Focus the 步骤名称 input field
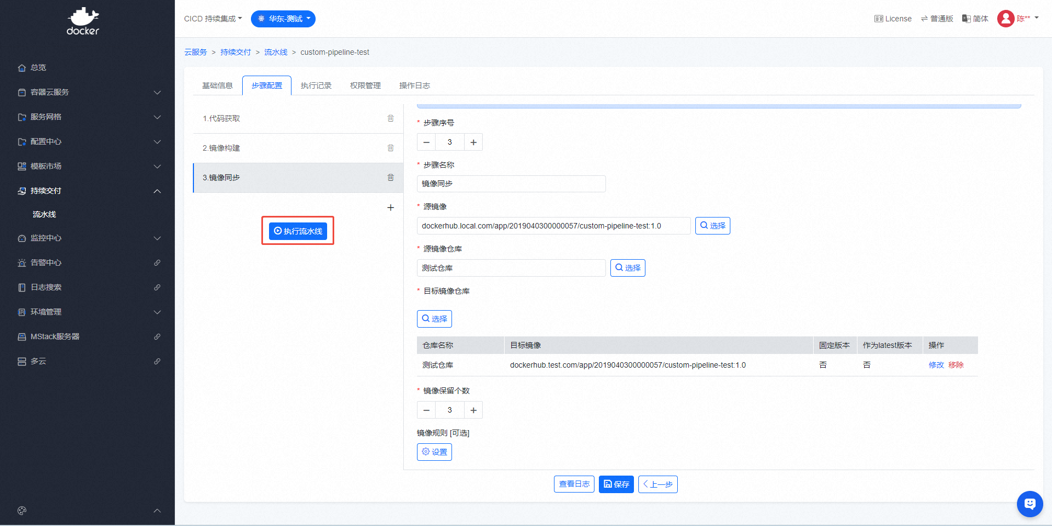Image resolution: width=1052 pixels, height=526 pixels. pos(511,184)
